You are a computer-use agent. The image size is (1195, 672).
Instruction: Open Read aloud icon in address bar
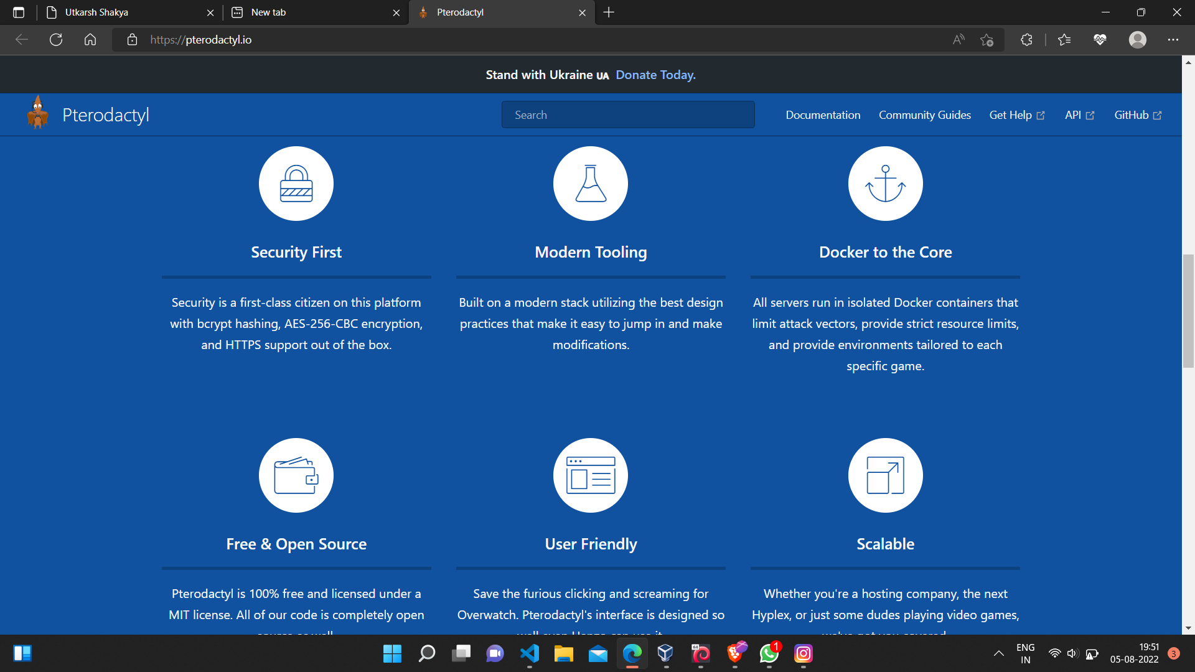[x=958, y=40]
